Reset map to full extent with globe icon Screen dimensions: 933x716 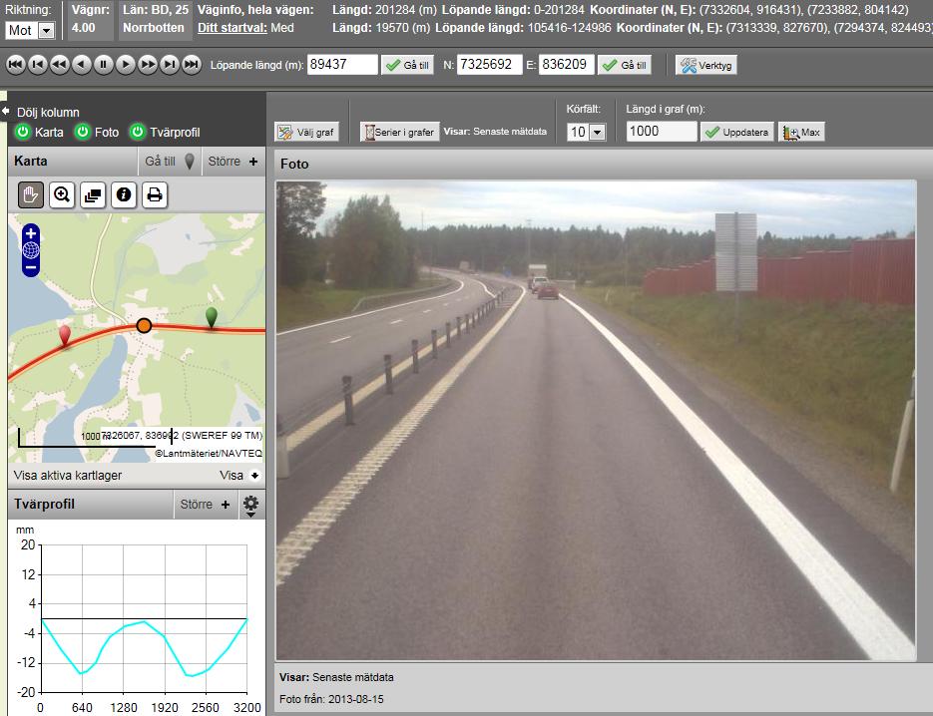click(31, 250)
